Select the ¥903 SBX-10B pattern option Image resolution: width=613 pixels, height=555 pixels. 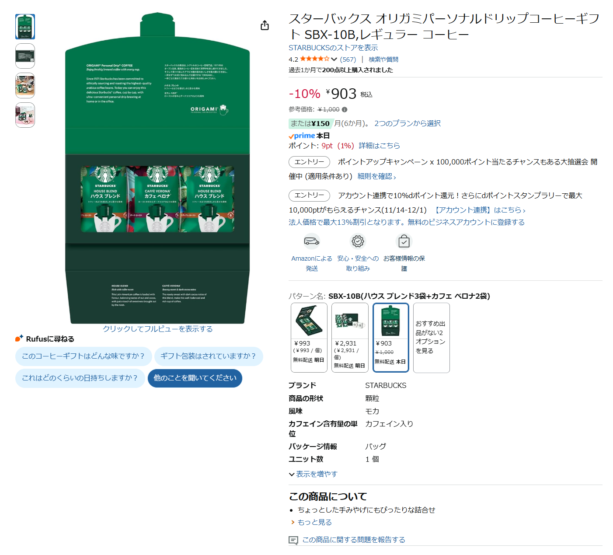(391, 337)
